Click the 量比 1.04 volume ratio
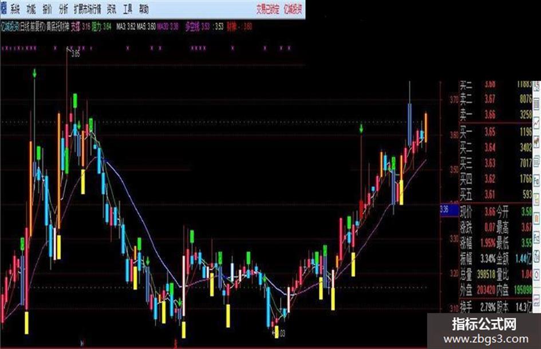 [515, 275]
